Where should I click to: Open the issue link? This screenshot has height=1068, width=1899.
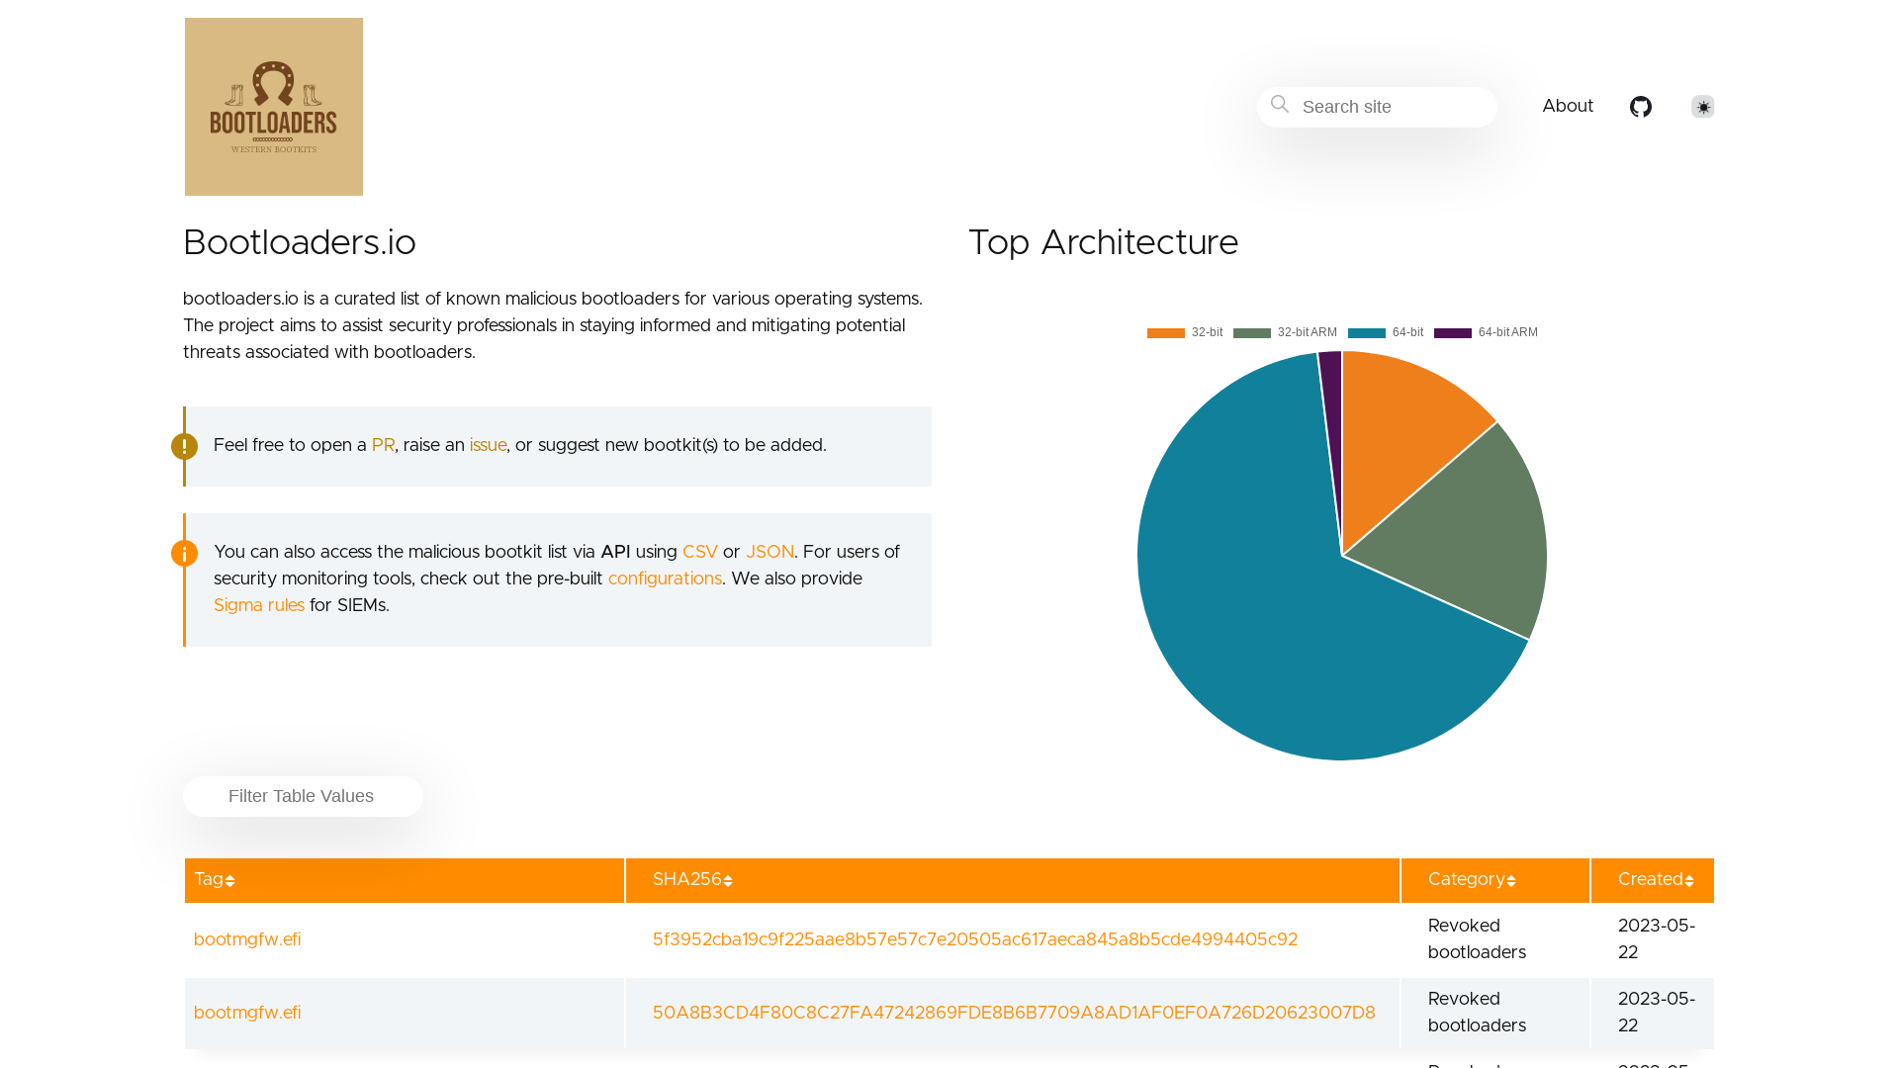pos(488,445)
